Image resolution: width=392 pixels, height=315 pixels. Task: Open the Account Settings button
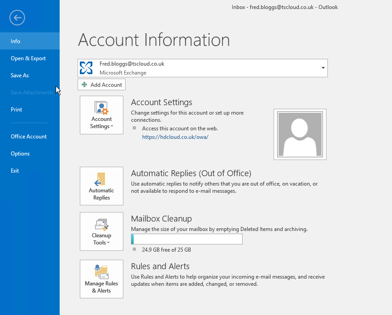[x=101, y=115]
